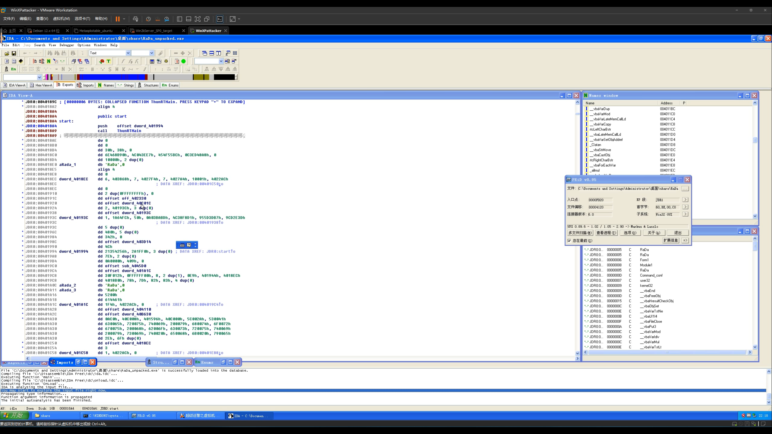Image resolution: width=772 pixels, height=434 pixels.
Task: Click the save database floppy icon
Action: 14,53
